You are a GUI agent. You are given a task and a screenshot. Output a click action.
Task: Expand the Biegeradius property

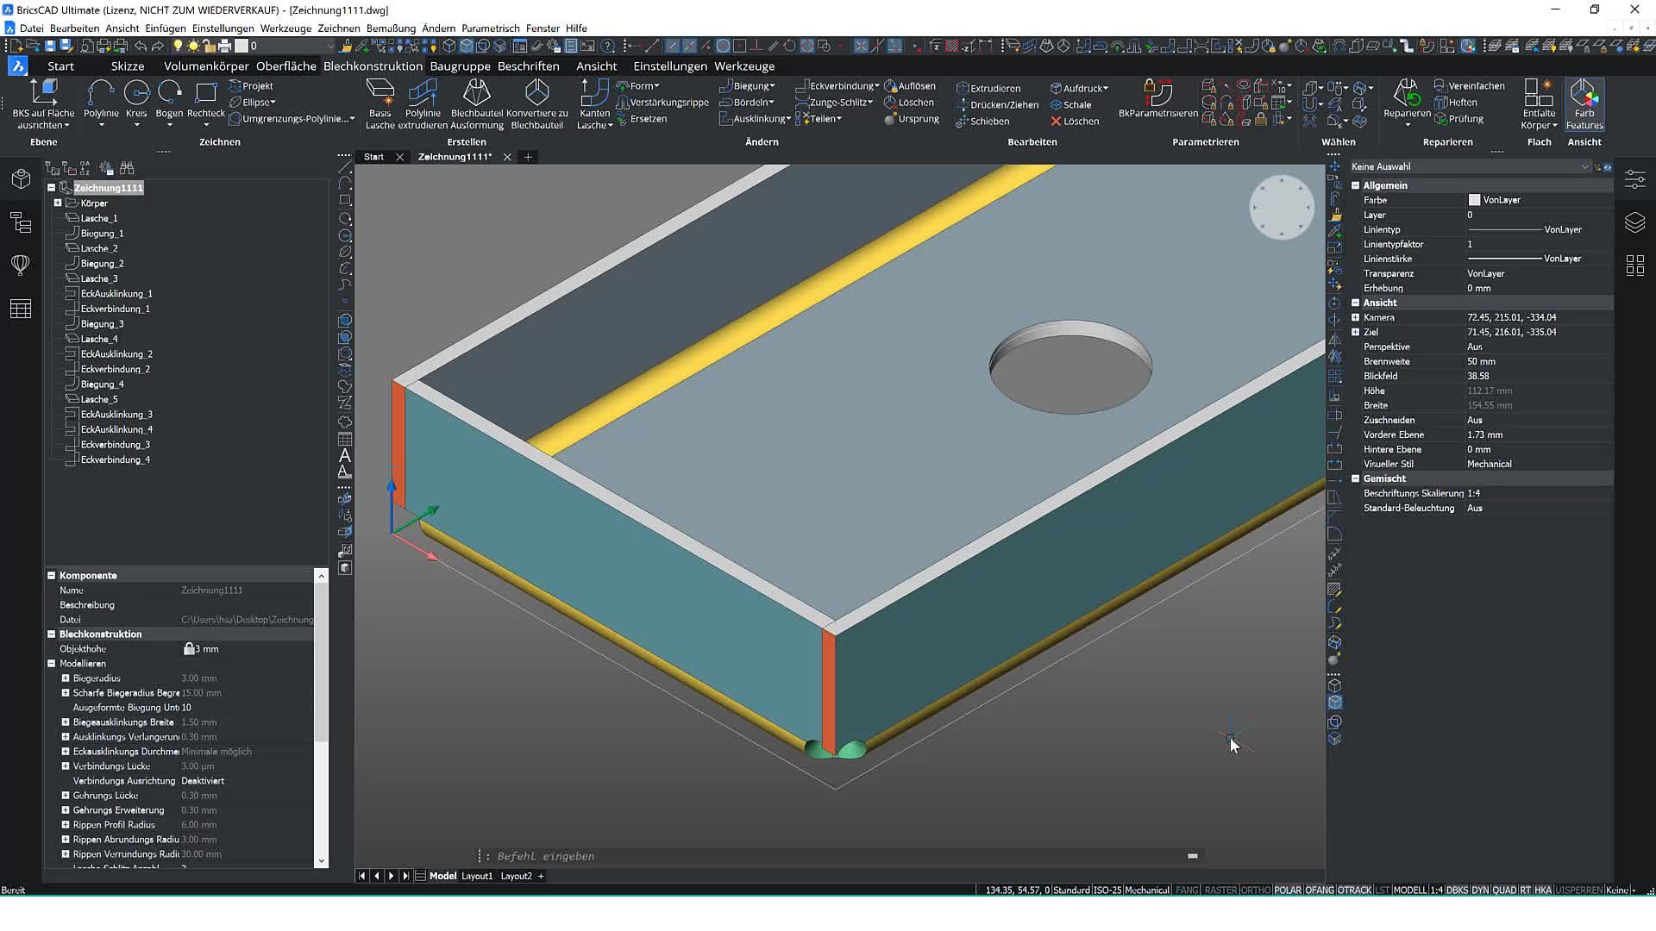66,678
